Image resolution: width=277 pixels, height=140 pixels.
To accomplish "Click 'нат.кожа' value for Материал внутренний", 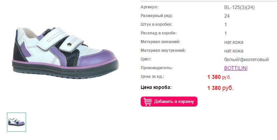I will click(234, 51).
